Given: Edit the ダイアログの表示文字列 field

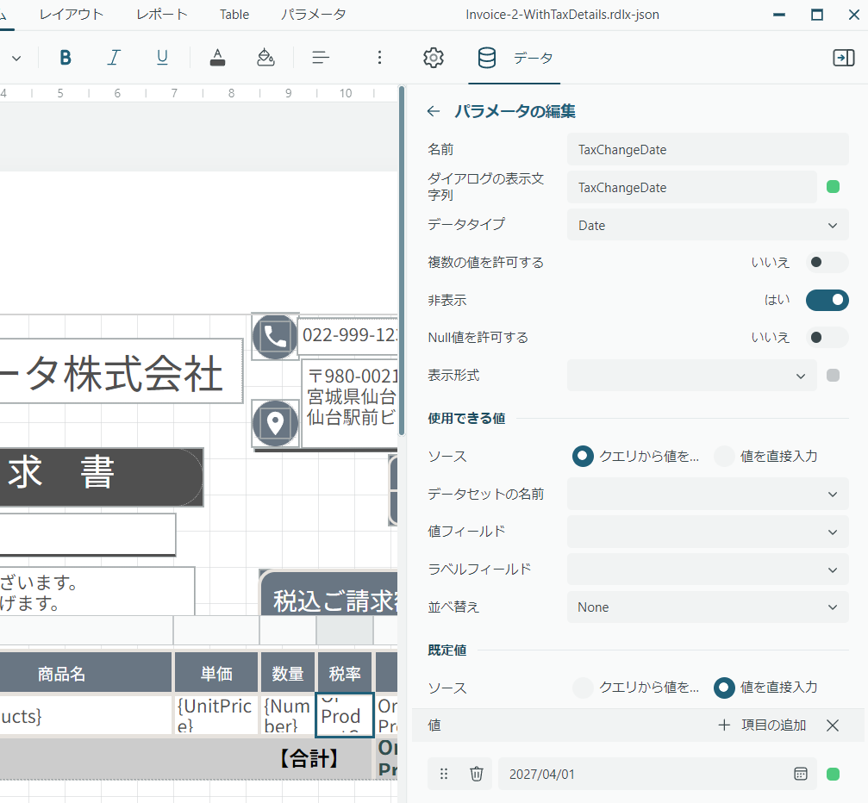Looking at the screenshot, I should click(x=692, y=187).
